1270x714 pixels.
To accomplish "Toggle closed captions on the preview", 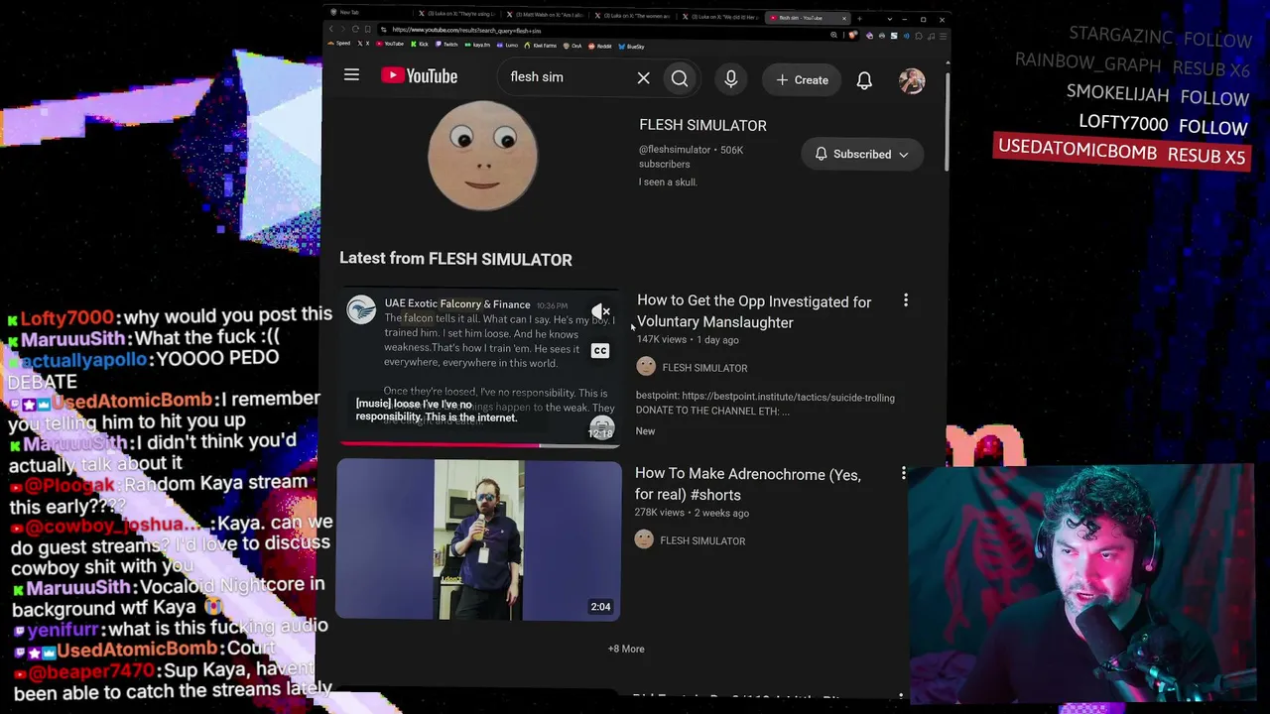I will coord(600,350).
